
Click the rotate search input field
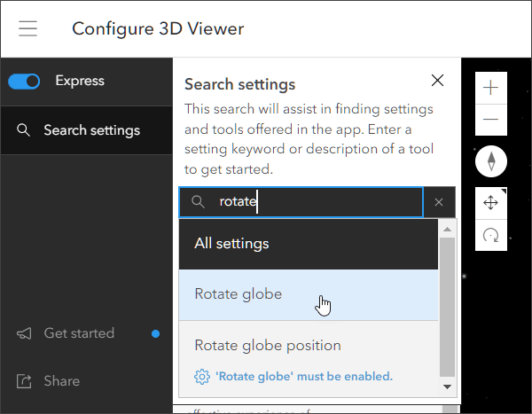coord(315,202)
